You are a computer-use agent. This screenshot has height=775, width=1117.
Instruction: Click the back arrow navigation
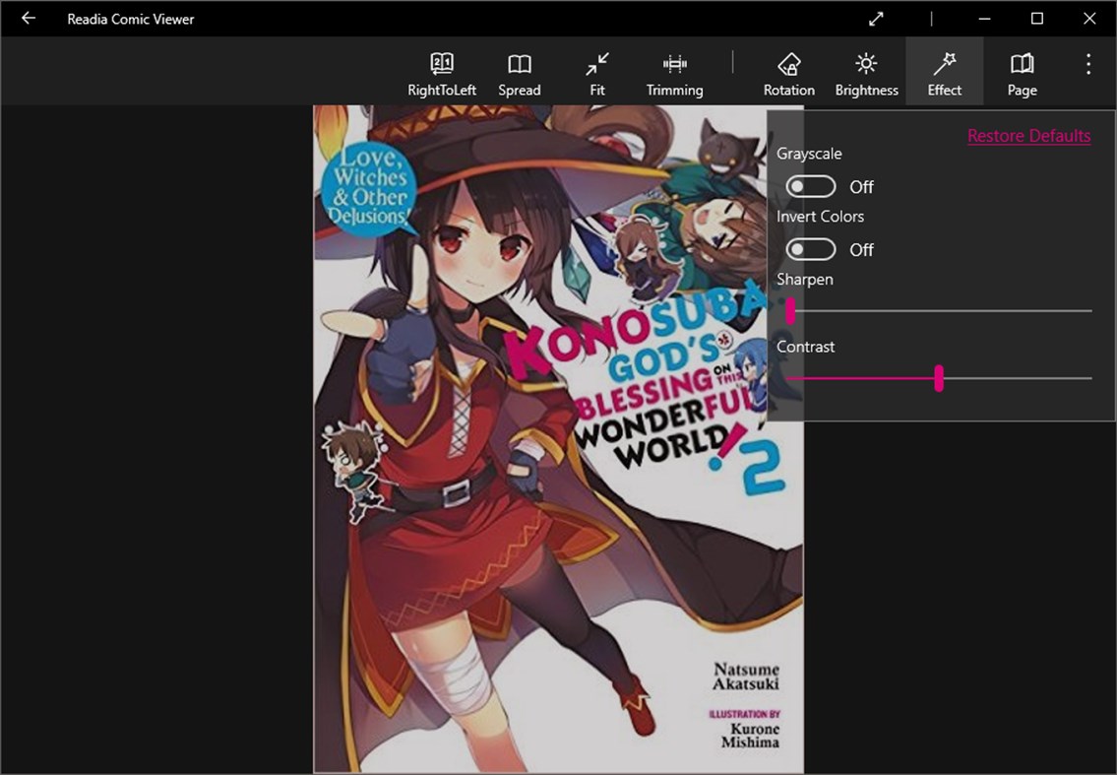(27, 19)
